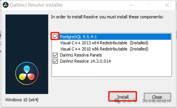Select Visual C++ 2013 x64 Redistributable entry
This screenshot has height=108, width=177.
point(104,43)
